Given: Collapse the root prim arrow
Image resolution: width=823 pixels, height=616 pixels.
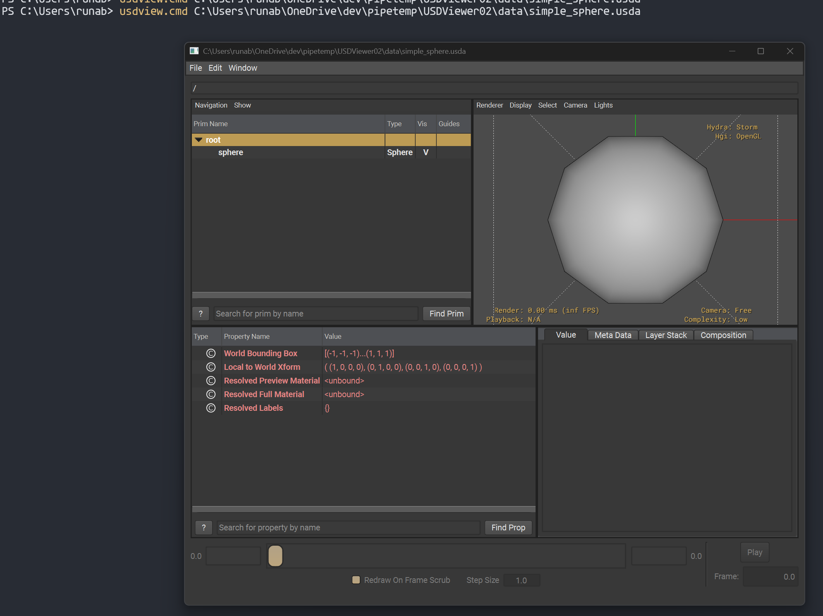Looking at the screenshot, I should click(x=199, y=140).
